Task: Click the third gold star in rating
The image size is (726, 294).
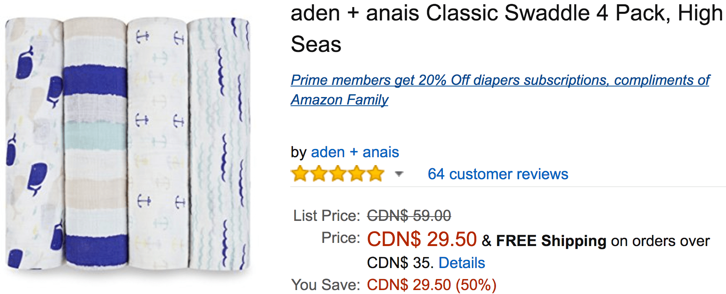Action: point(338,174)
